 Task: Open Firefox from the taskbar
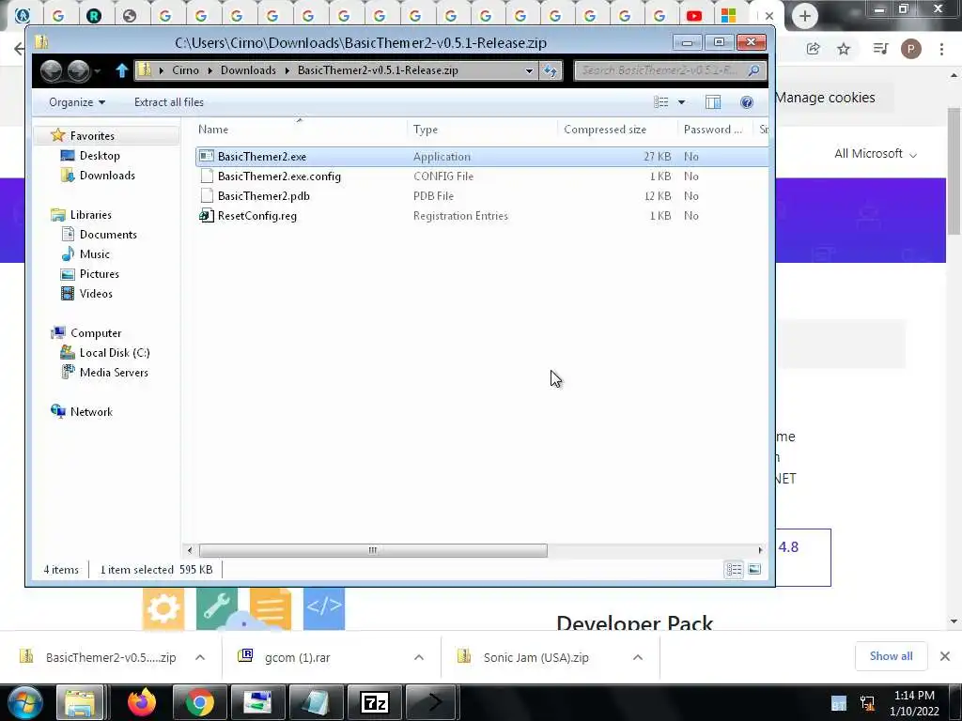[142, 702]
